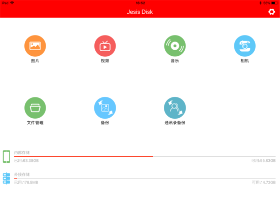
Task: Tap the Wi-Fi status icon
Action: (12, 3)
